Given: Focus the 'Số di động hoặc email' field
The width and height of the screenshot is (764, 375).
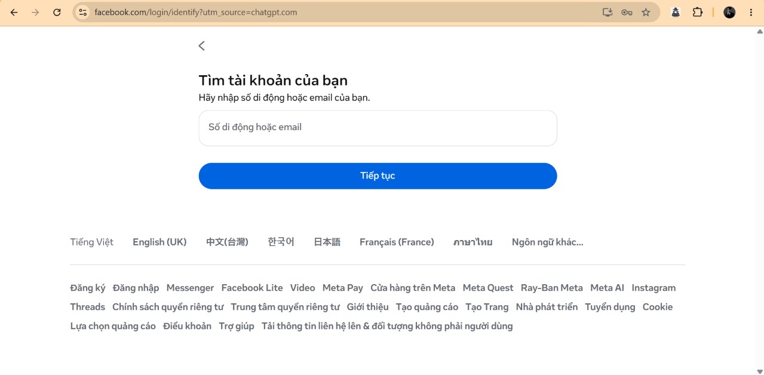Looking at the screenshot, I should pos(378,128).
